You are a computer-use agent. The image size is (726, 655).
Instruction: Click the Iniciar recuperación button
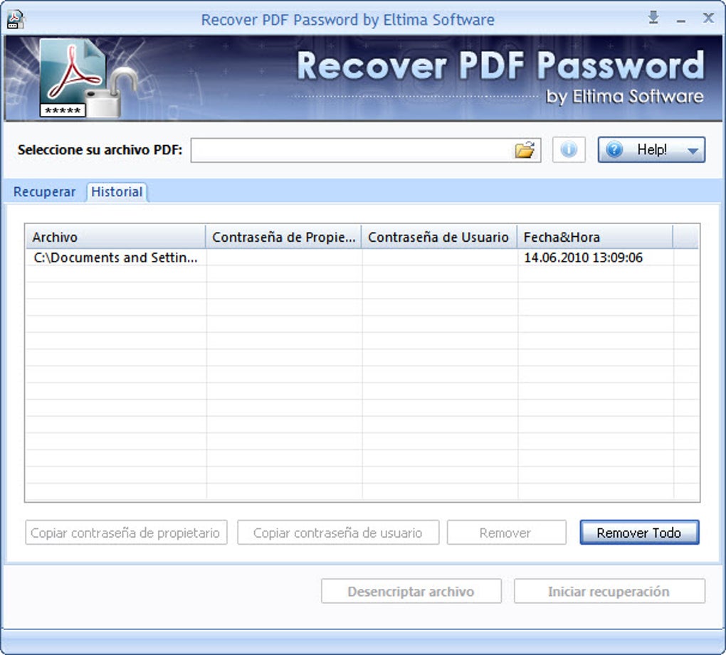pos(609,591)
